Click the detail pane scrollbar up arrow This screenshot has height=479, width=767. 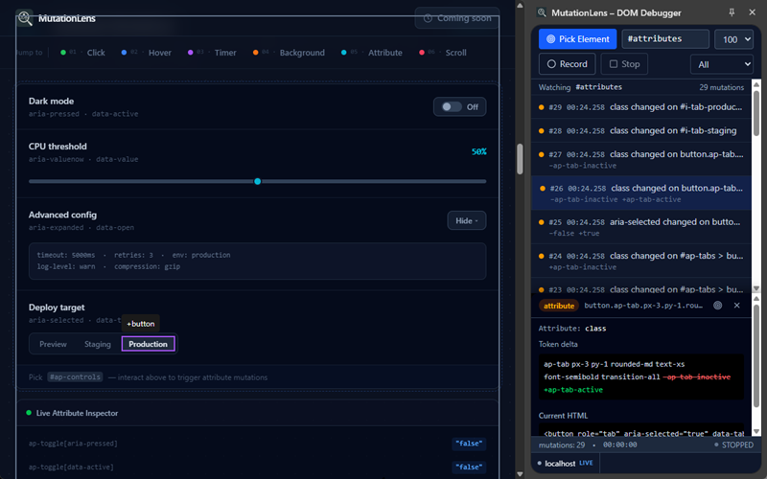click(x=756, y=298)
